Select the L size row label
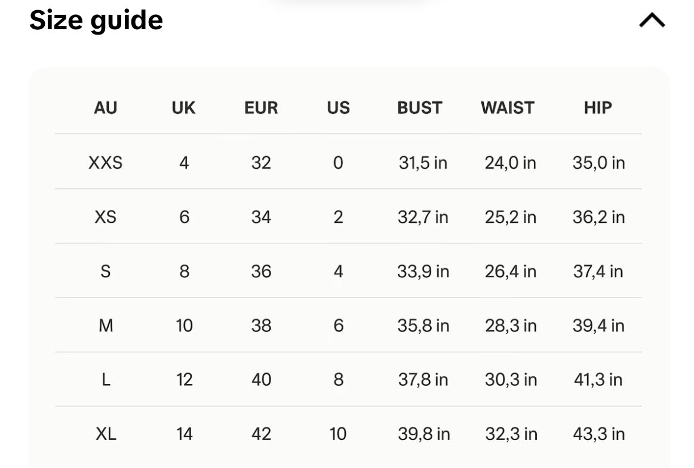 pos(106,380)
